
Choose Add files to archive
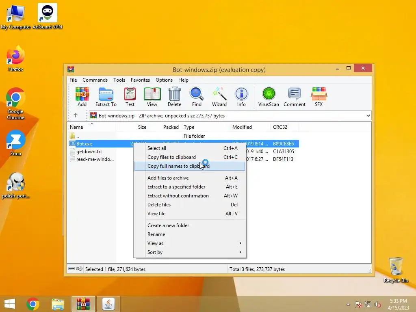point(189,178)
